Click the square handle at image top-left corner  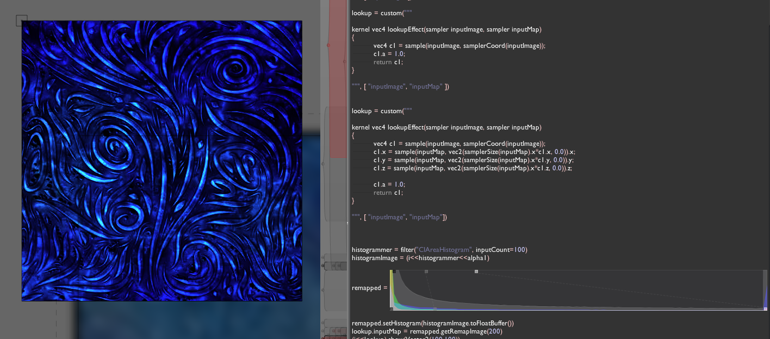point(21,21)
